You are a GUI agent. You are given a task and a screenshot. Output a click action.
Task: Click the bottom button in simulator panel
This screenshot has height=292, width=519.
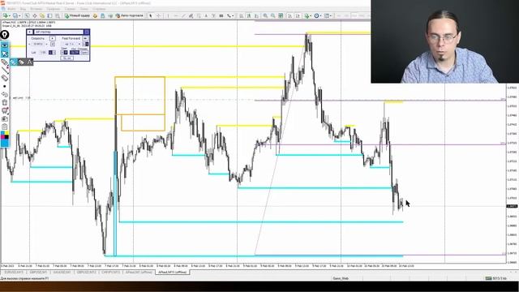66,58
